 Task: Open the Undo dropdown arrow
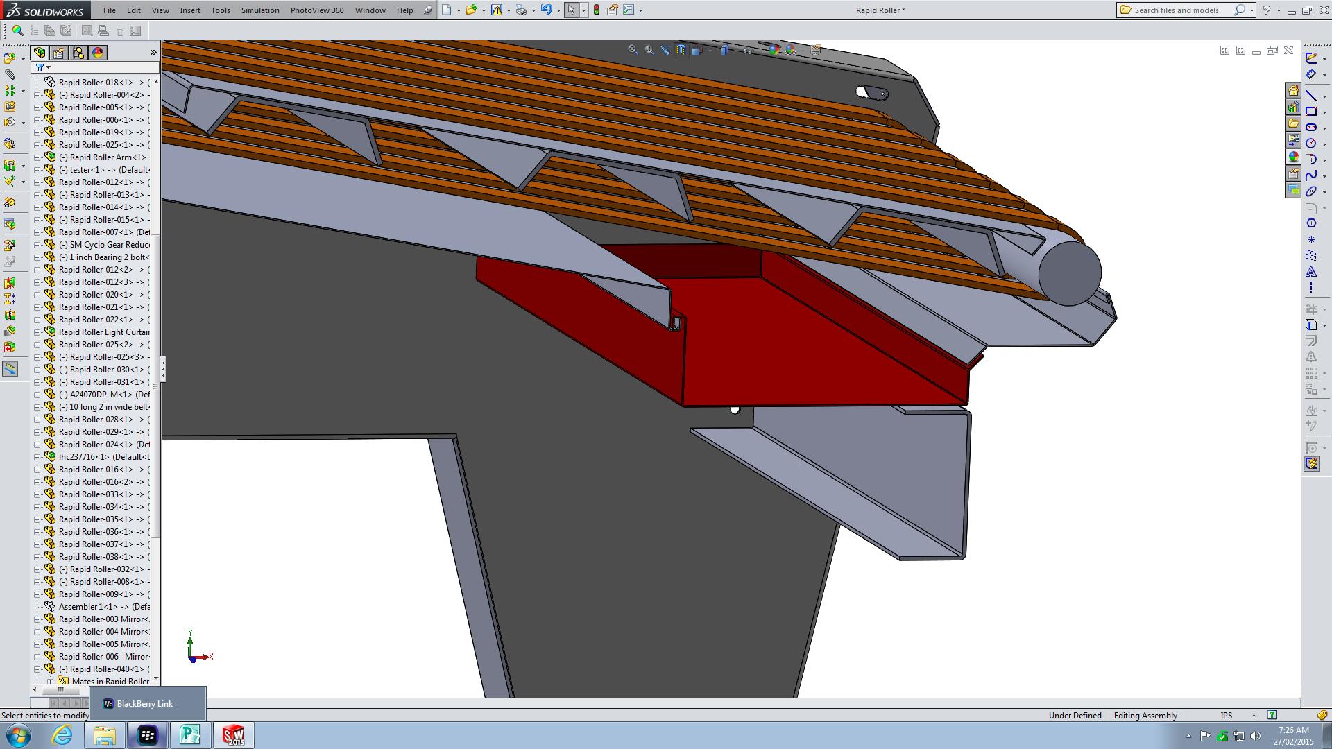tap(558, 10)
